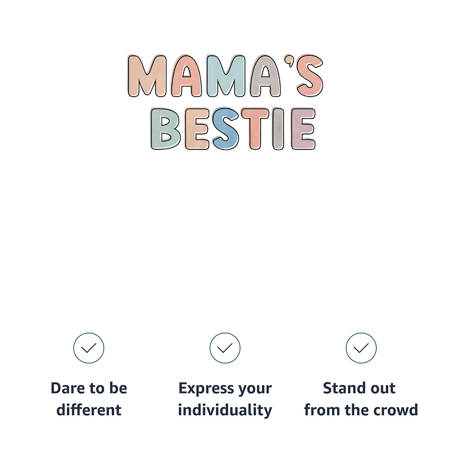450x450 pixels.
Task: Click the letter T in BESTIE
Action: 255,128
